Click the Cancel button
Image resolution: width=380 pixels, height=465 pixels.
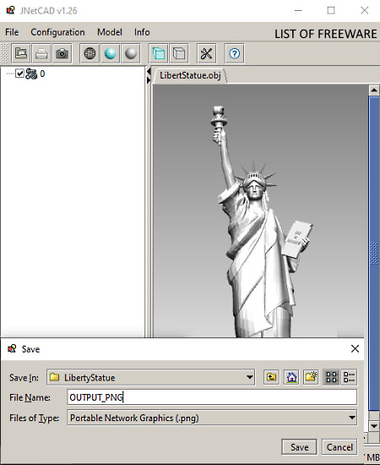coord(339,447)
